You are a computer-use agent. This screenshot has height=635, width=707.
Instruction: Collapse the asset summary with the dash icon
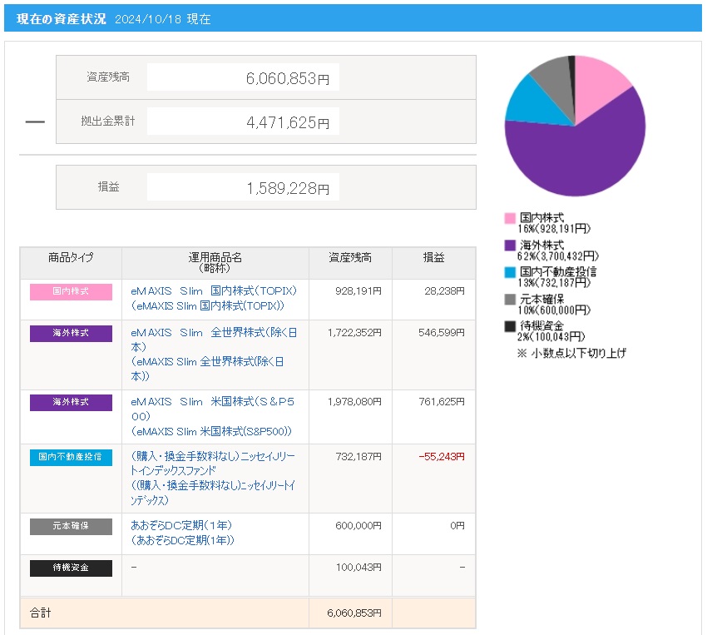point(34,122)
